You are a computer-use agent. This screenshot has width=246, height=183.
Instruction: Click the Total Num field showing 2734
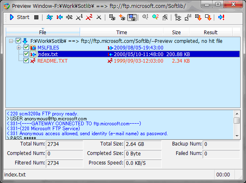coord(64,144)
